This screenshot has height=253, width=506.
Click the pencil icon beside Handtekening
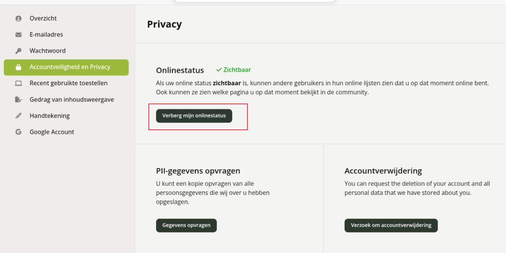point(18,116)
